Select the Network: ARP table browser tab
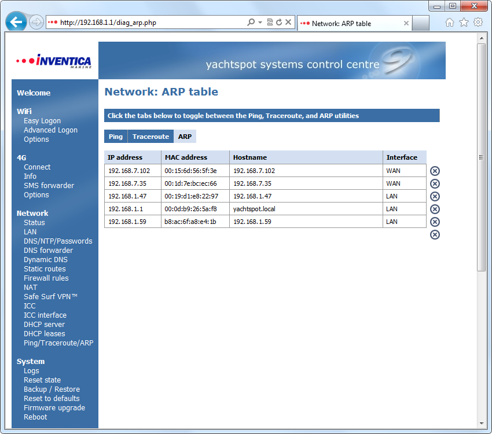Viewport: 492px width, 434px height. 354,23
